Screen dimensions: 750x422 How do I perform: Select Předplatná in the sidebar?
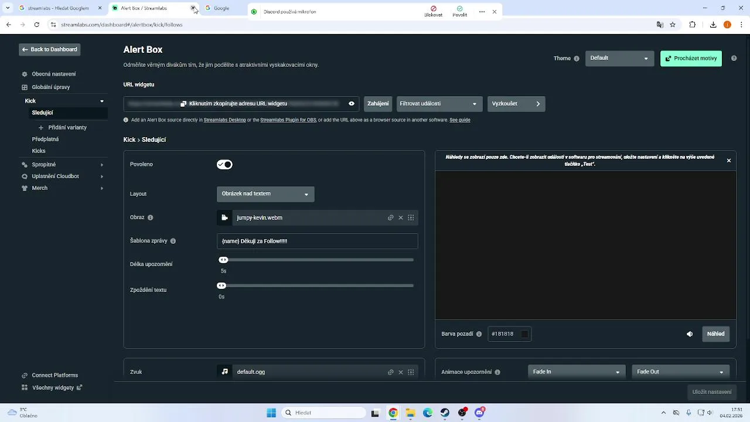pos(45,139)
